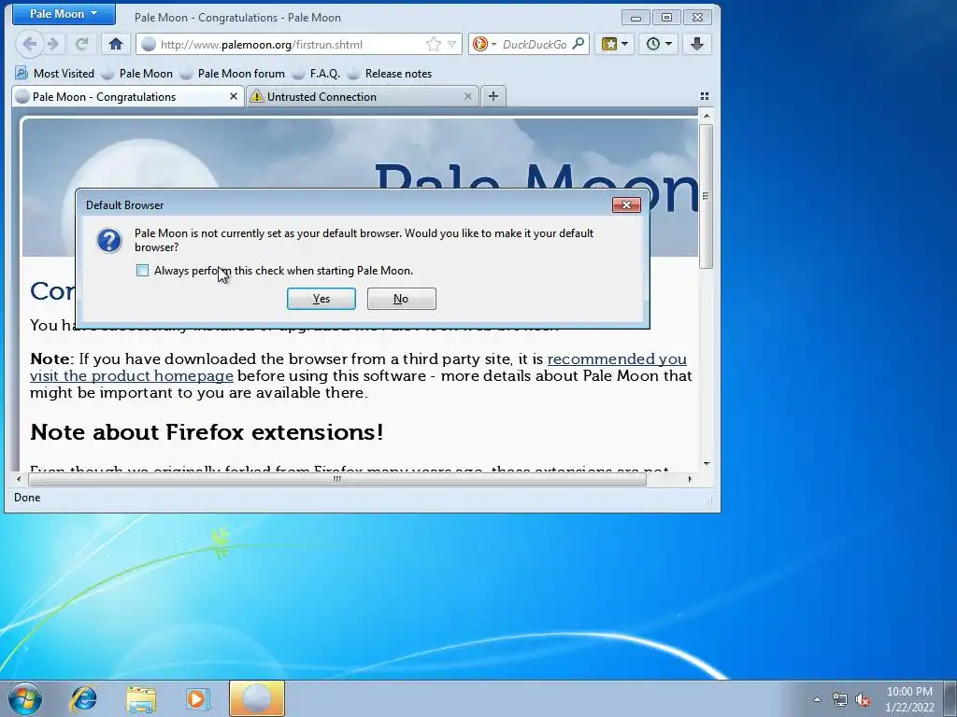957x717 pixels.
Task: Click the Done status bar text
Action: [x=27, y=498]
